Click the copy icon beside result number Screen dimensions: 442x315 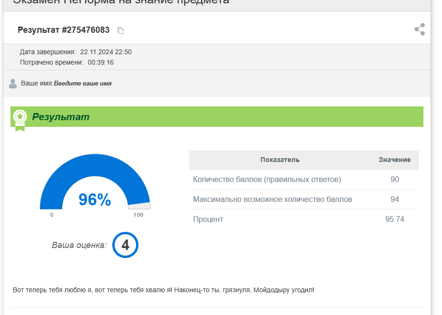121,30
